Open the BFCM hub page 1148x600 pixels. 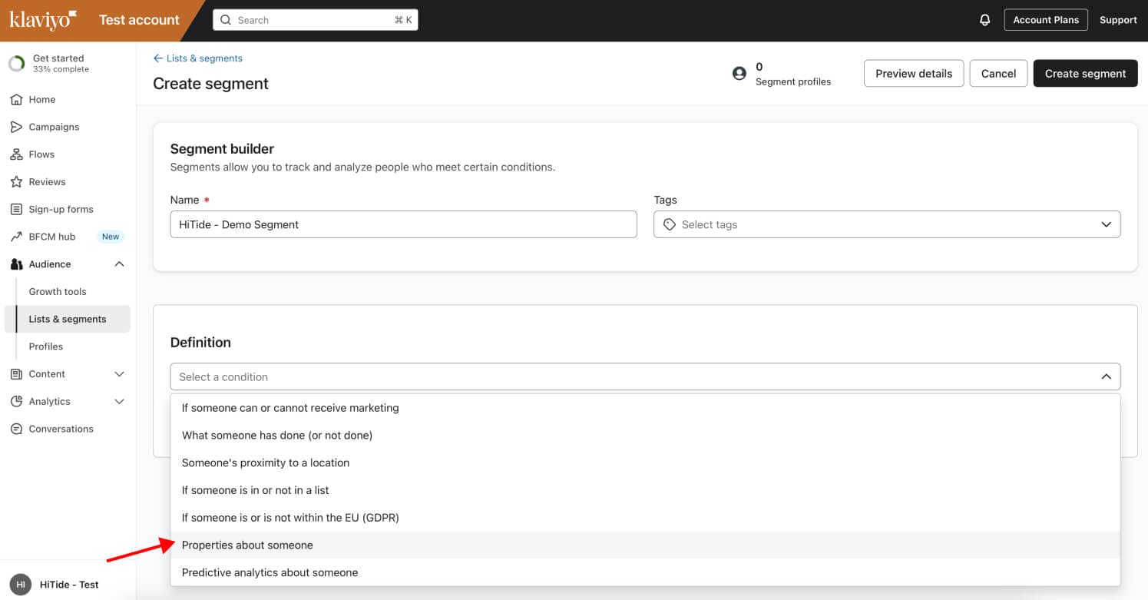click(x=51, y=237)
